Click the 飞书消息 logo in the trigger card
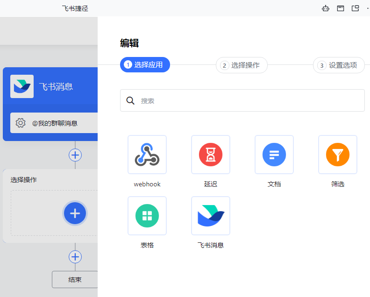The width and height of the screenshot is (370, 297). (x=22, y=86)
